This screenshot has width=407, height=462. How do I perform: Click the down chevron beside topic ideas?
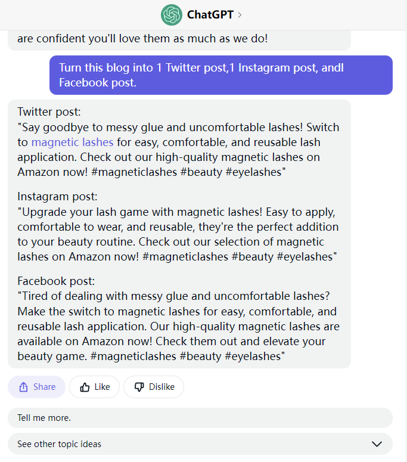click(377, 444)
